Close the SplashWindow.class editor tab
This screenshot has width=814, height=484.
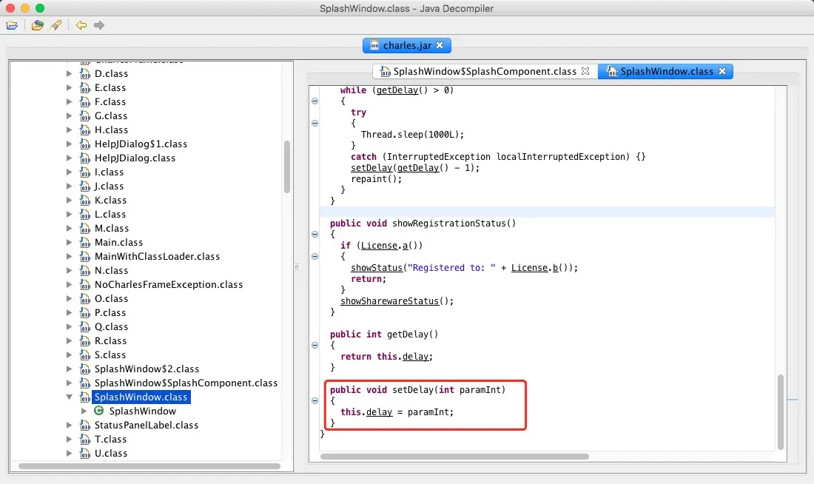click(722, 71)
